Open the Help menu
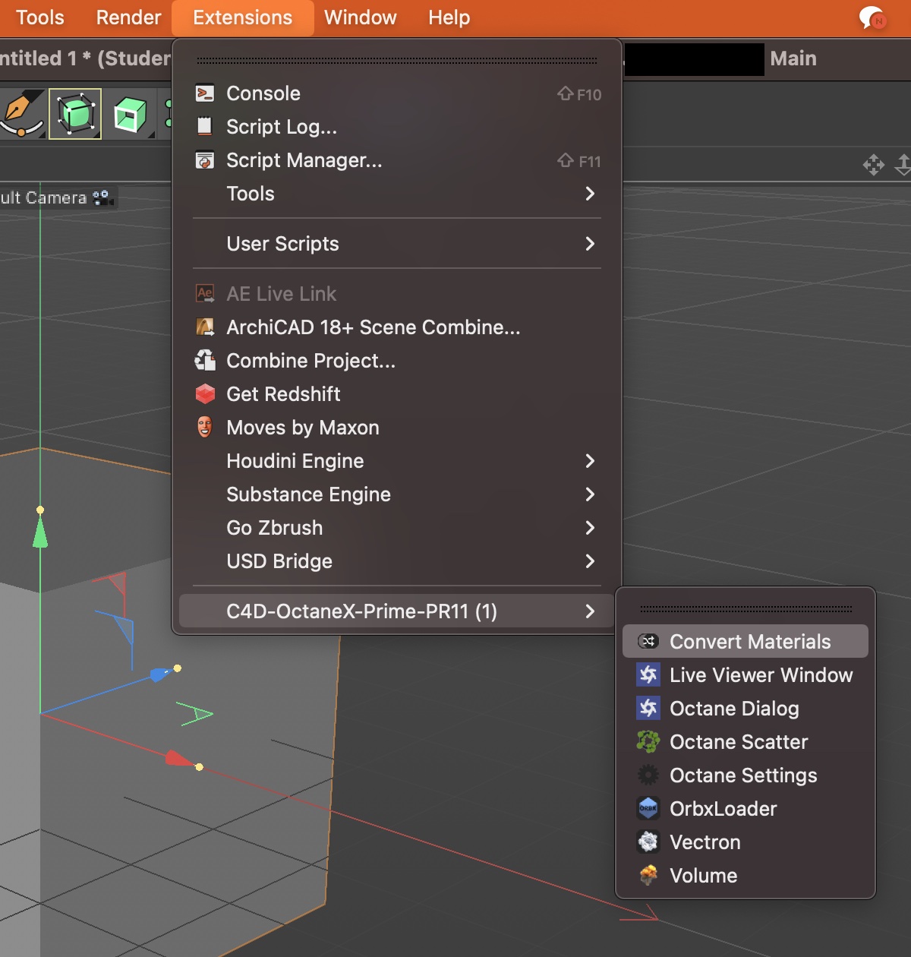This screenshot has height=957, width=911. click(449, 17)
